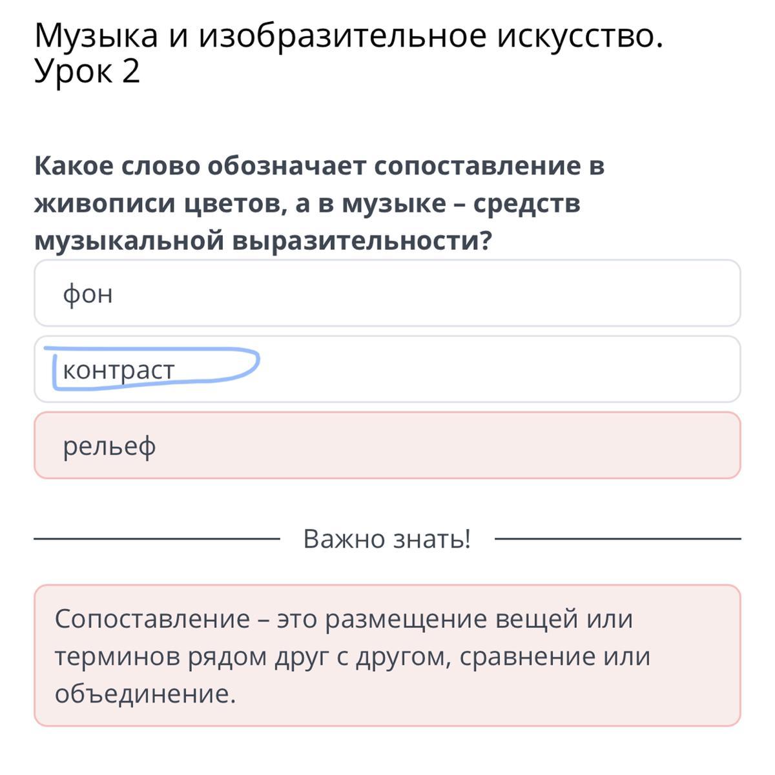Choose the "контраст" answer option
The image size is (775, 775).
tap(387, 369)
